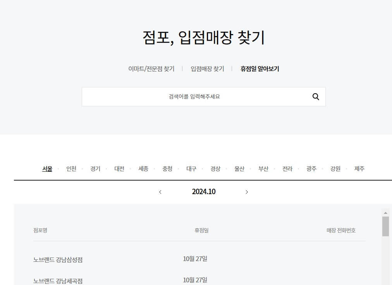Click the next month arrow

[x=247, y=192]
